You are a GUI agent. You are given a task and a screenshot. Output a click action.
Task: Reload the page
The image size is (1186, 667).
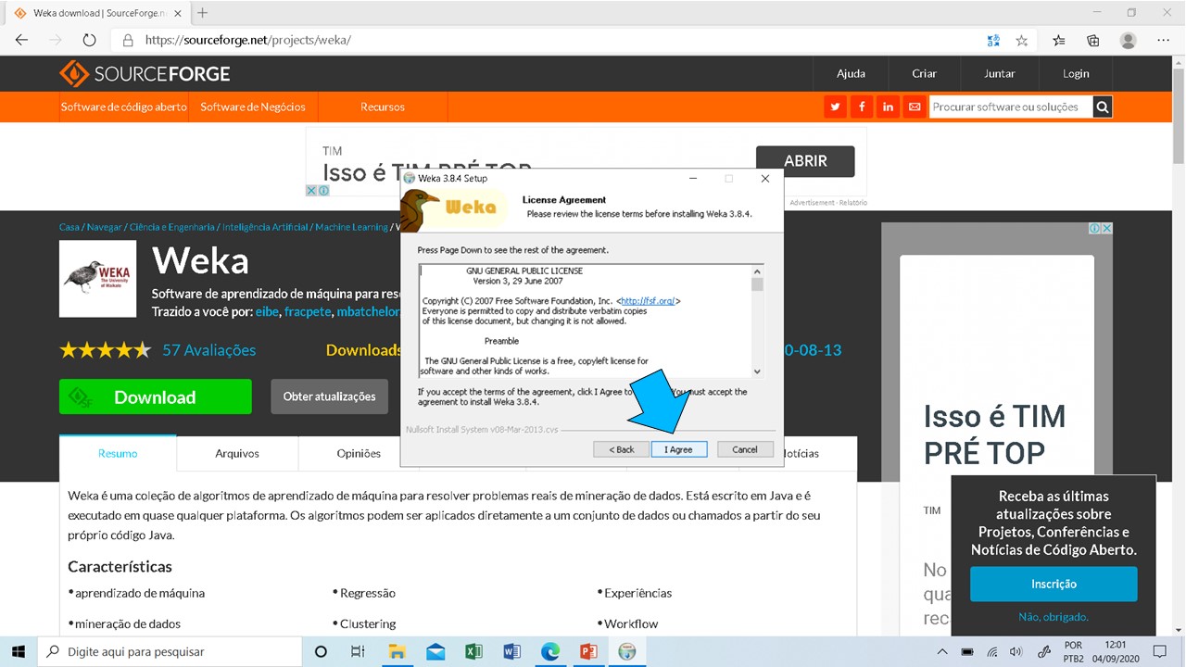(89, 40)
